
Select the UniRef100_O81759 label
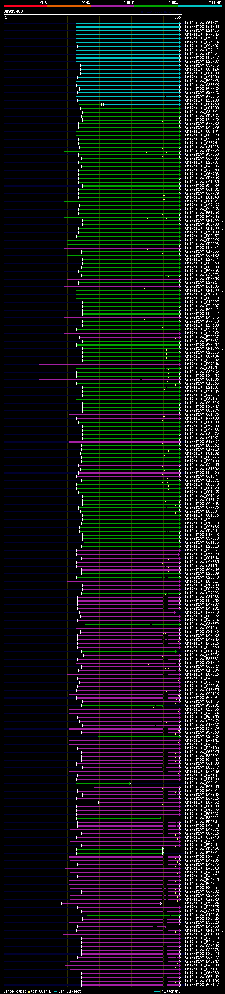(202, 105)
